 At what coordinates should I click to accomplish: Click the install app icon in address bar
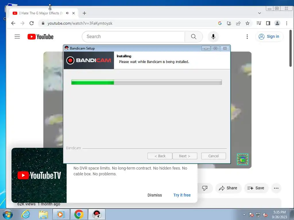[229, 23]
